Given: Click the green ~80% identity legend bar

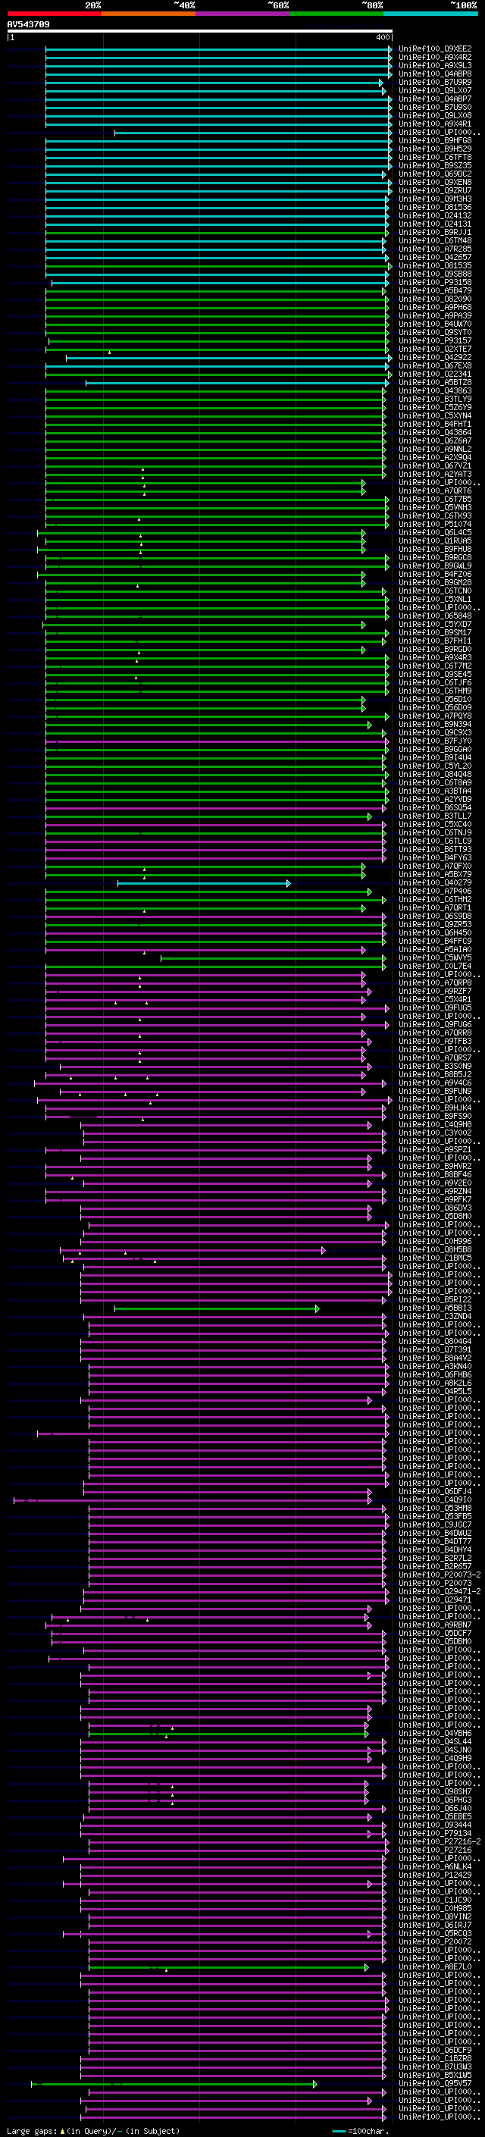Looking at the screenshot, I should pos(336,14).
